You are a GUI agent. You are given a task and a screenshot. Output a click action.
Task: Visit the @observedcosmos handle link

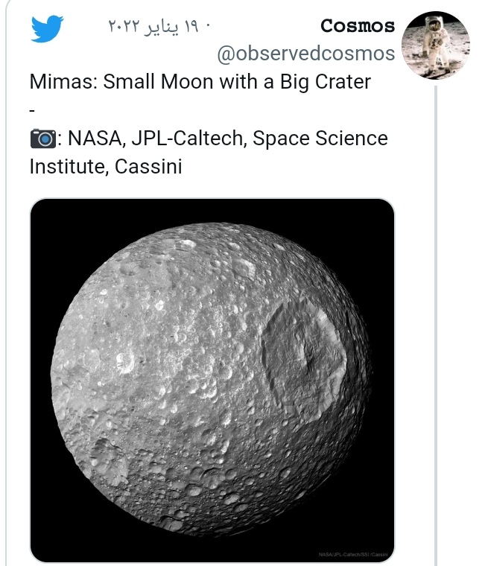pyautogui.click(x=305, y=54)
